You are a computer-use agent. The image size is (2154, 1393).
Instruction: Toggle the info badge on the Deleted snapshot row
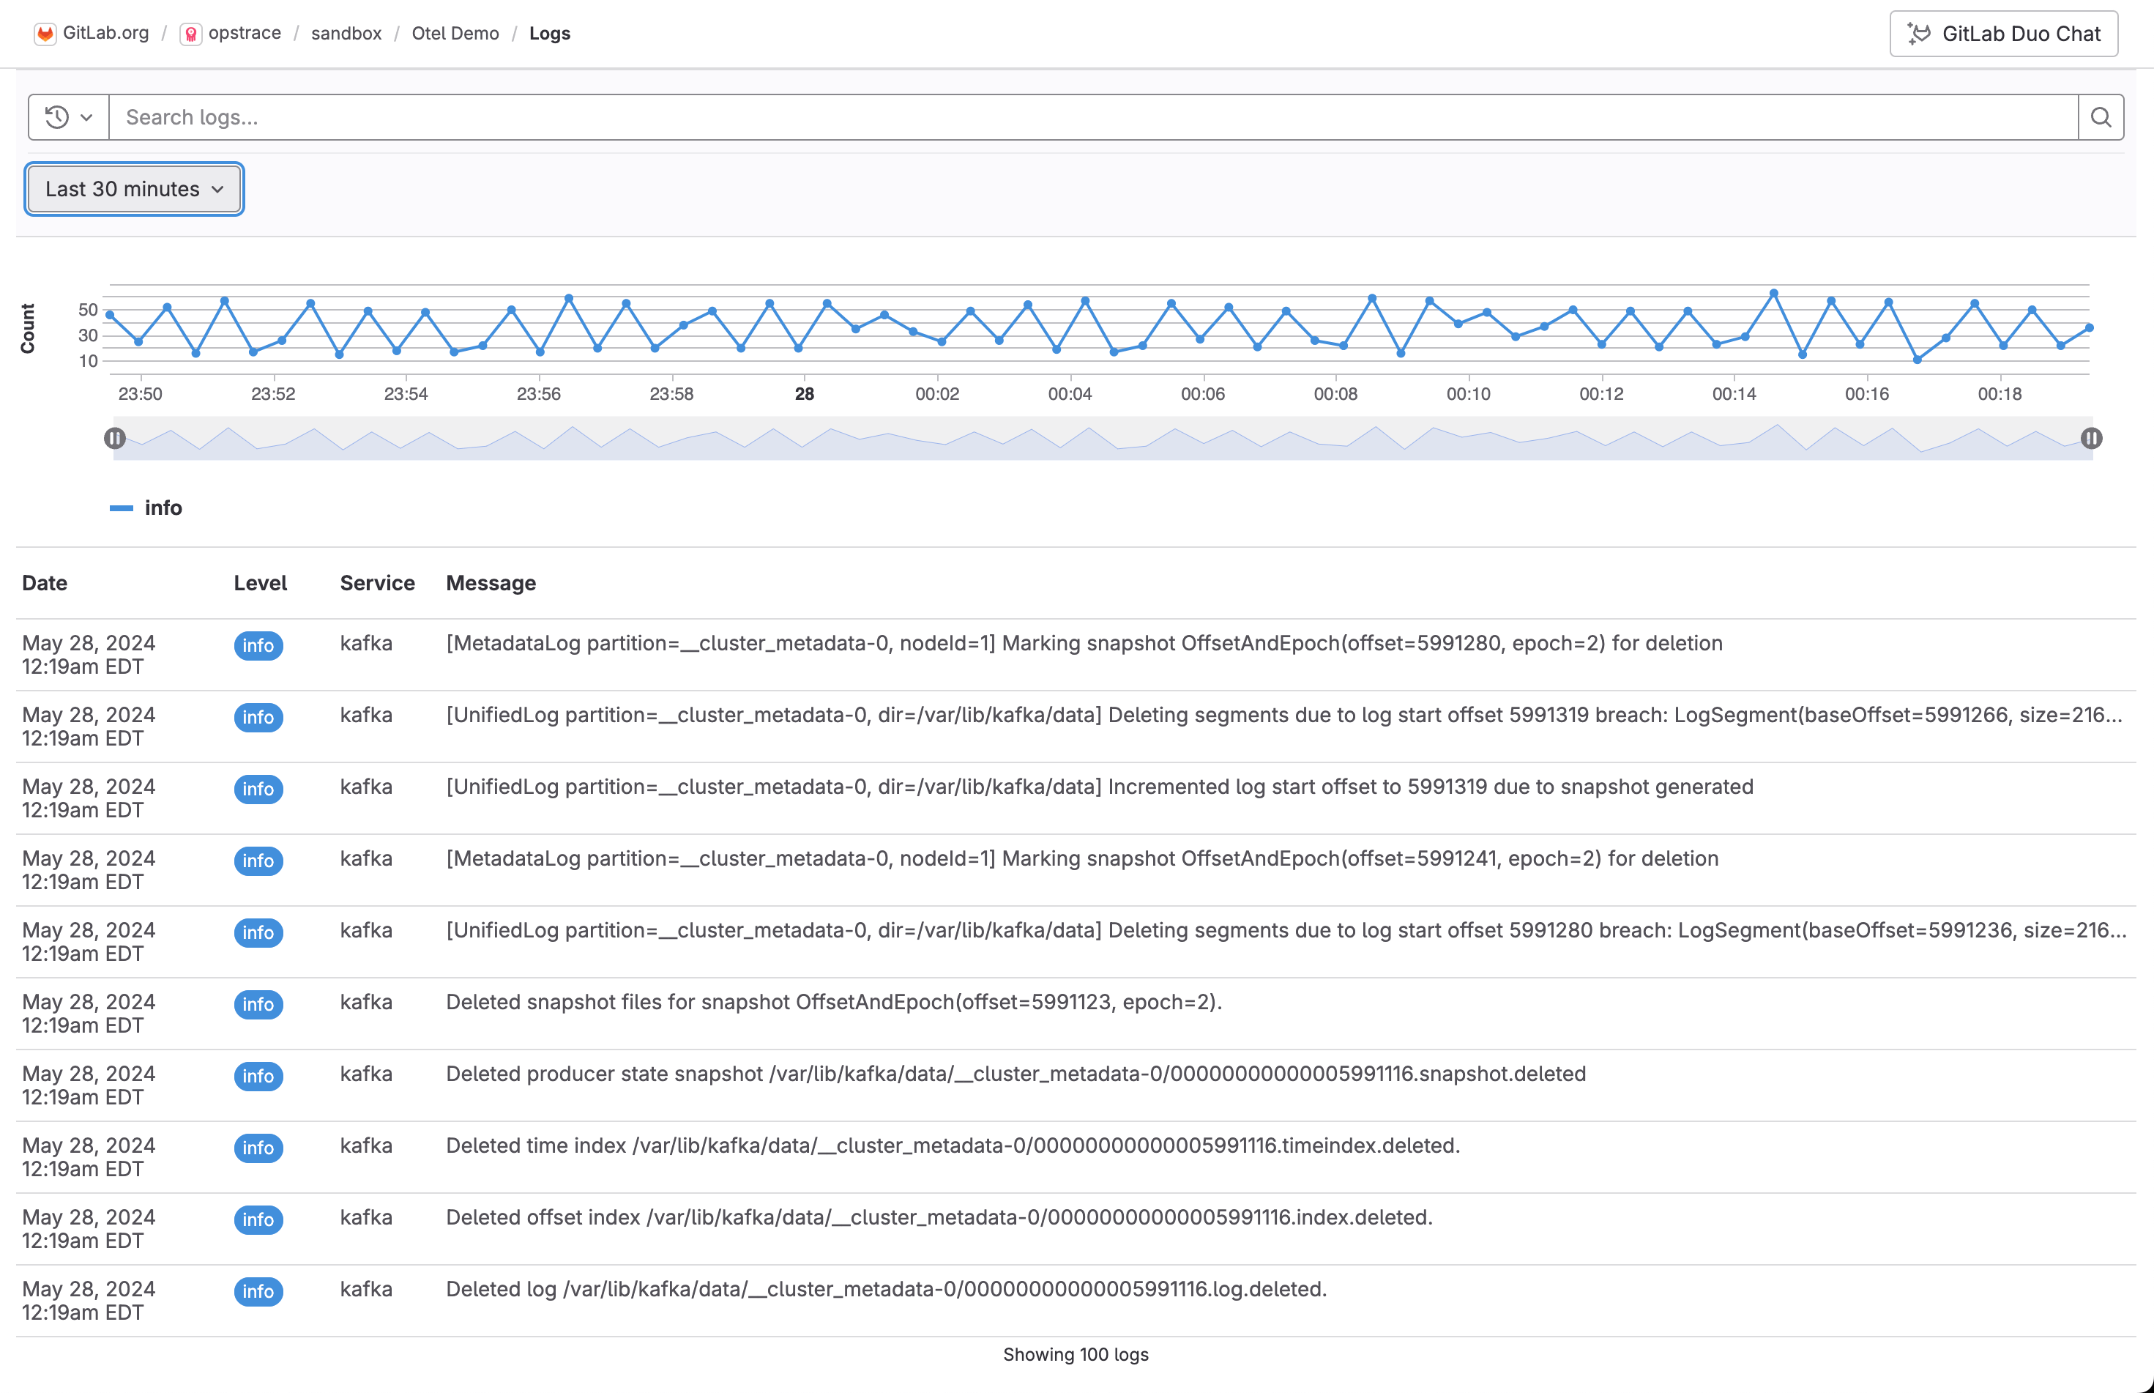[x=258, y=1004]
